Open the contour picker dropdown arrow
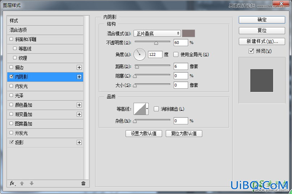 (147, 109)
